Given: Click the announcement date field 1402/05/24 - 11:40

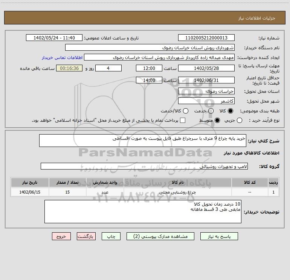Looking at the screenshot, I should pyautogui.click(x=54, y=38).
